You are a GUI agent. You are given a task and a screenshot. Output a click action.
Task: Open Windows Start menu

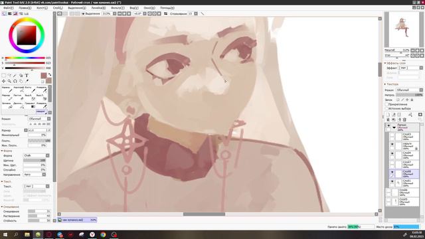(x=5, y=234)
